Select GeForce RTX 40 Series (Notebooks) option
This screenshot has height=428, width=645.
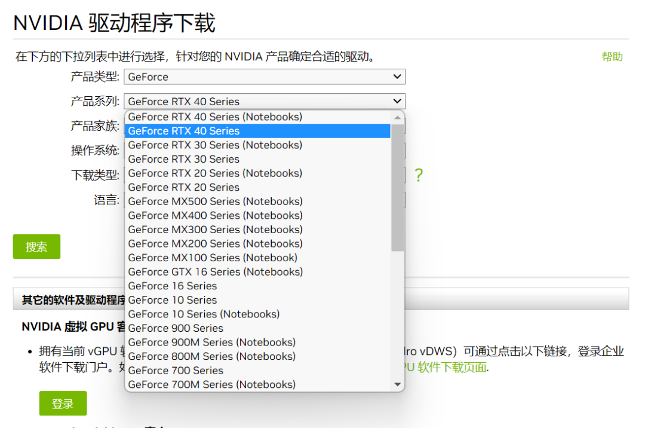(x=257, y=117)
